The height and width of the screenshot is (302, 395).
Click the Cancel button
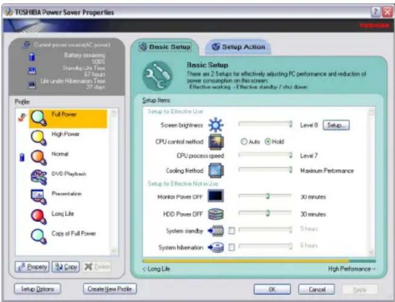(317, 289)
